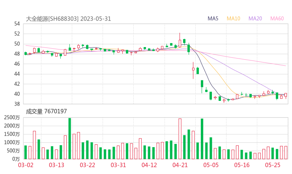Click the price axis value 52
Image resolution: width=292 pixels, height=174 pixels.
[17, 34]
